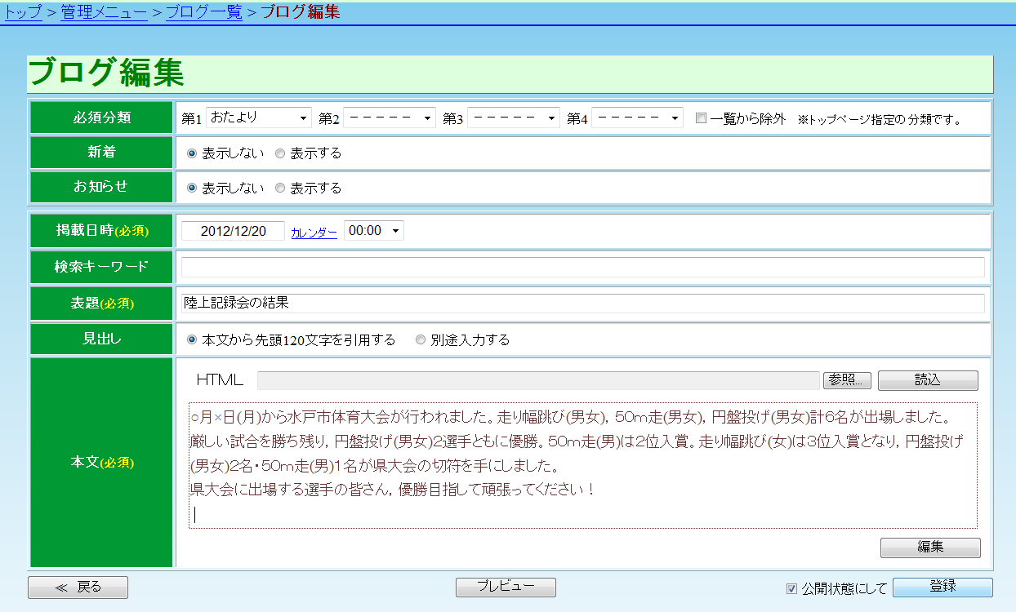Click the ※トップページ指定の分類です note
Screen dimensions: 1016x612
pyautogui.click(x=880, y=120)
